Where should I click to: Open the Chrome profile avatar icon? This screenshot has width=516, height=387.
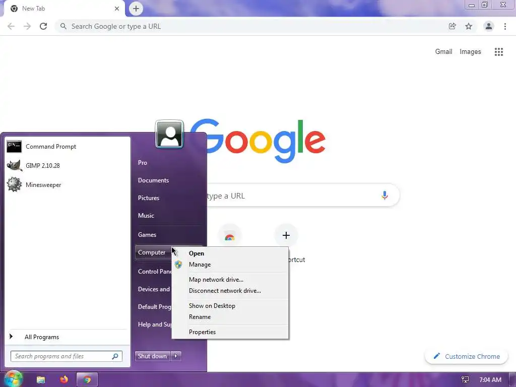[x=489, y=26]
